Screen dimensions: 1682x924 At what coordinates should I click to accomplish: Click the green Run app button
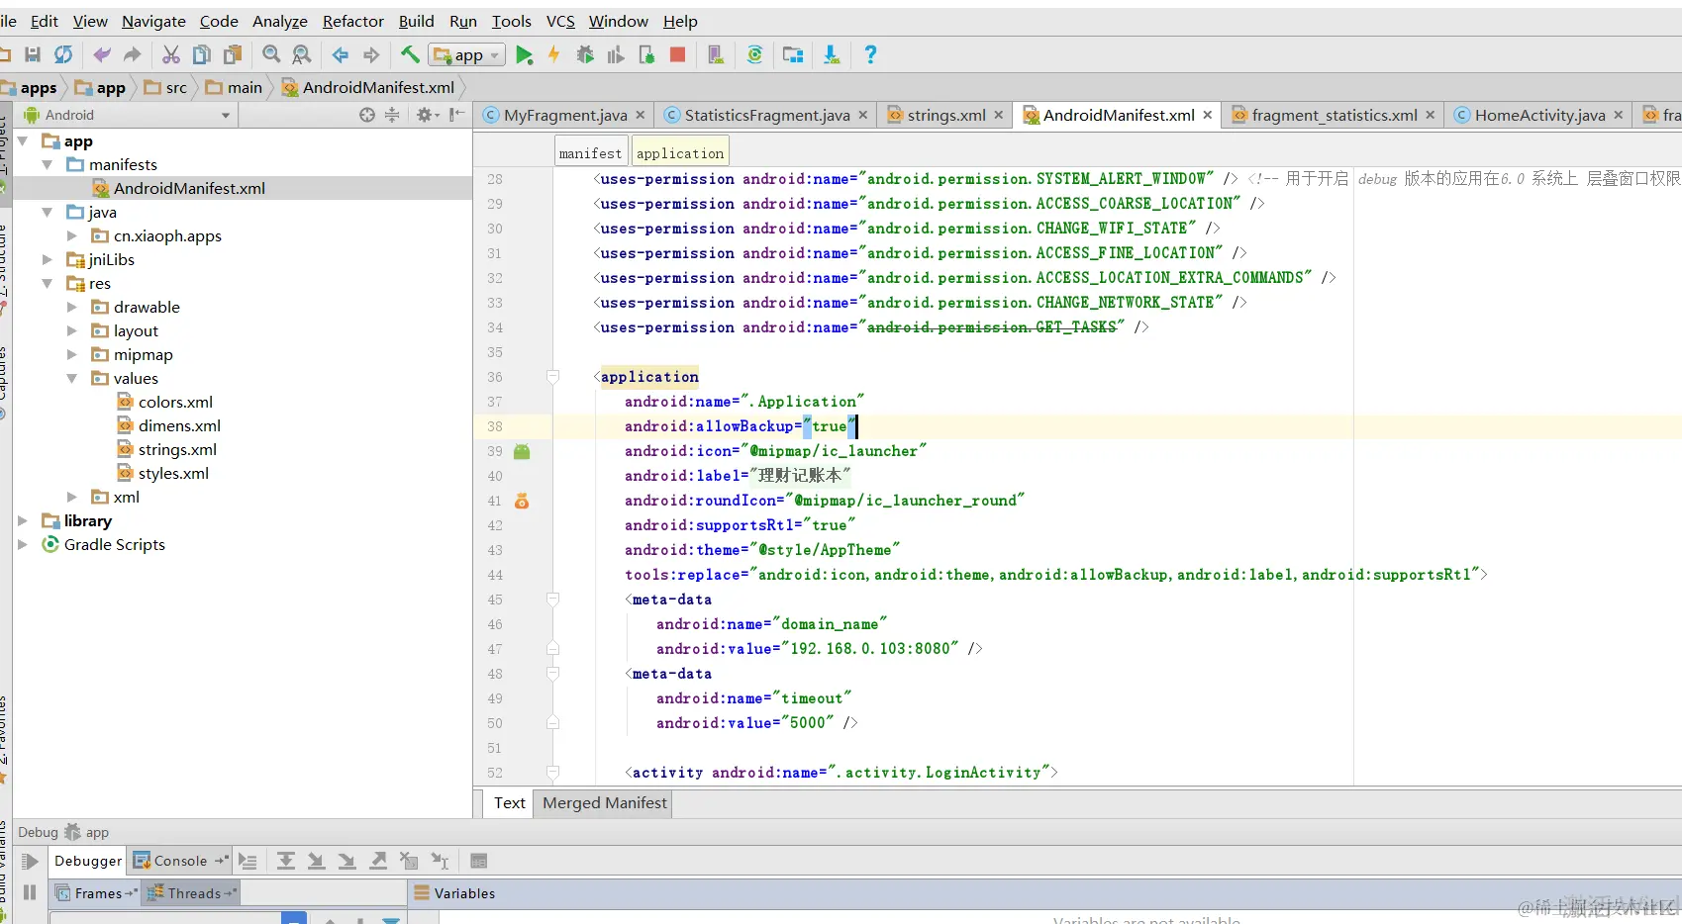524,55
